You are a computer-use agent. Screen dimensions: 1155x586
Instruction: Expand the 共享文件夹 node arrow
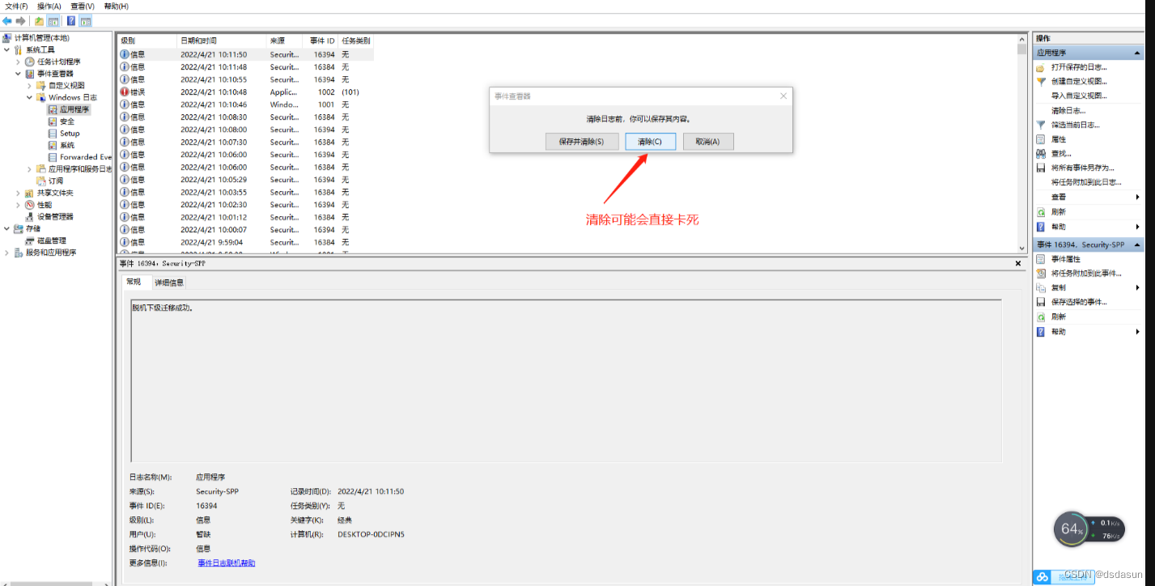click(18, 193)
